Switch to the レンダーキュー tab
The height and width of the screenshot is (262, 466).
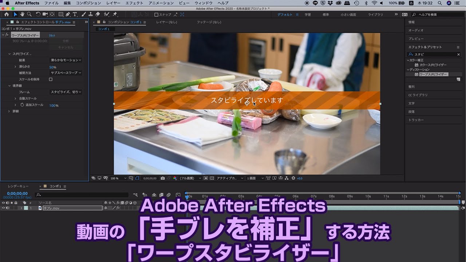click(x=18, y=186)
